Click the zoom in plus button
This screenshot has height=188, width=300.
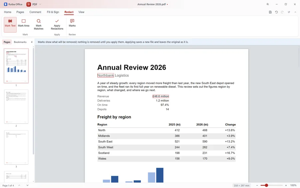point(286,185)
